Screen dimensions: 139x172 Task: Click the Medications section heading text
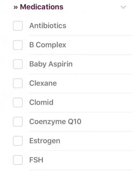coord(41,7)
